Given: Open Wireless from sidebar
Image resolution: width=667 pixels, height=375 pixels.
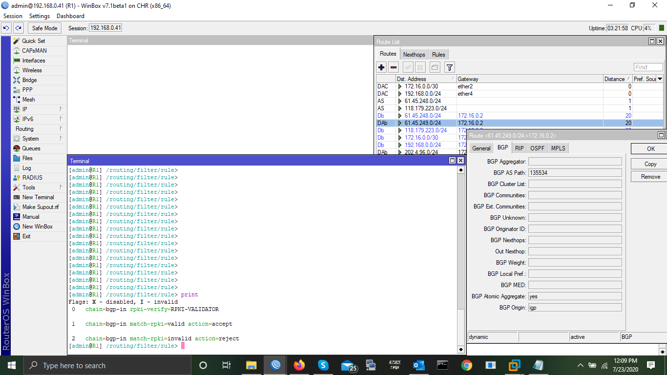Looking at the screenshot, I should (32, 70).
